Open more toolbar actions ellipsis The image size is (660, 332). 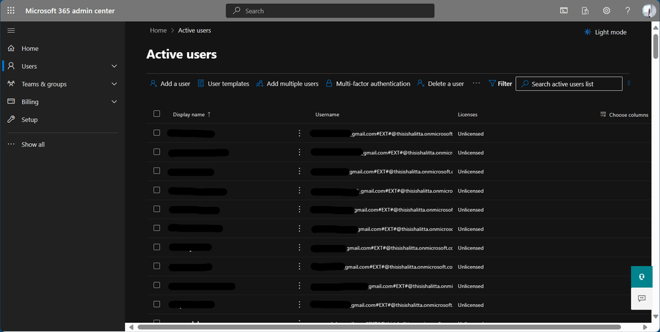click(476, 83)
